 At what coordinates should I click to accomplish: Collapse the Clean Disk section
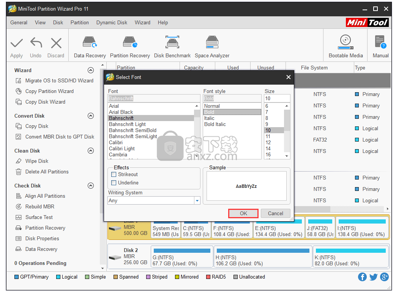(x=91, y=151)
